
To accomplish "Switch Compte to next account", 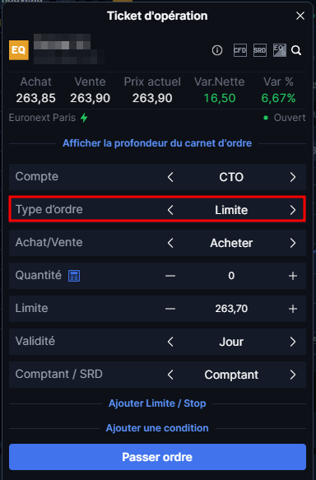I will [x=293, y=177].
